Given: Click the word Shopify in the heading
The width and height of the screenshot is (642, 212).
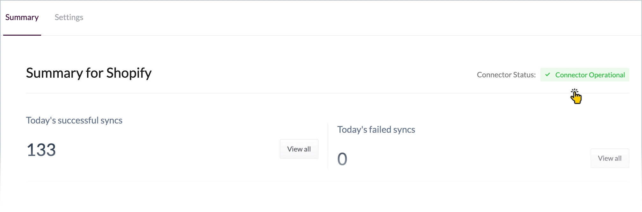Looking at the screenshot, I should [129, 73].
